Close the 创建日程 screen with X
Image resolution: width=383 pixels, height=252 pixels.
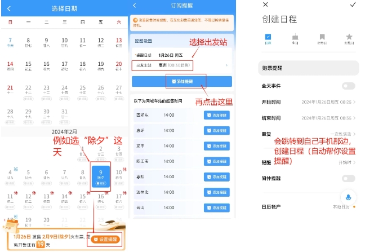[x=265, y=5]
